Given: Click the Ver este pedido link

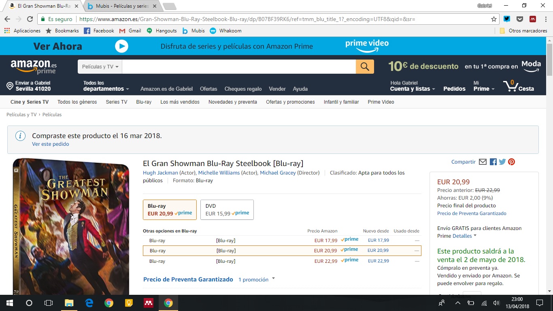Looking at the screenshot, I should pyautogui.click(x=51, y=144).
